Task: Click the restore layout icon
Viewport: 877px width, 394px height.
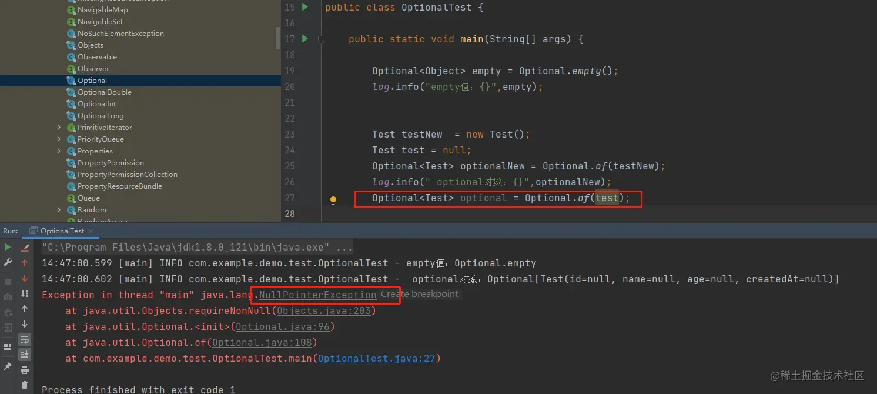Action: [8, 347]
